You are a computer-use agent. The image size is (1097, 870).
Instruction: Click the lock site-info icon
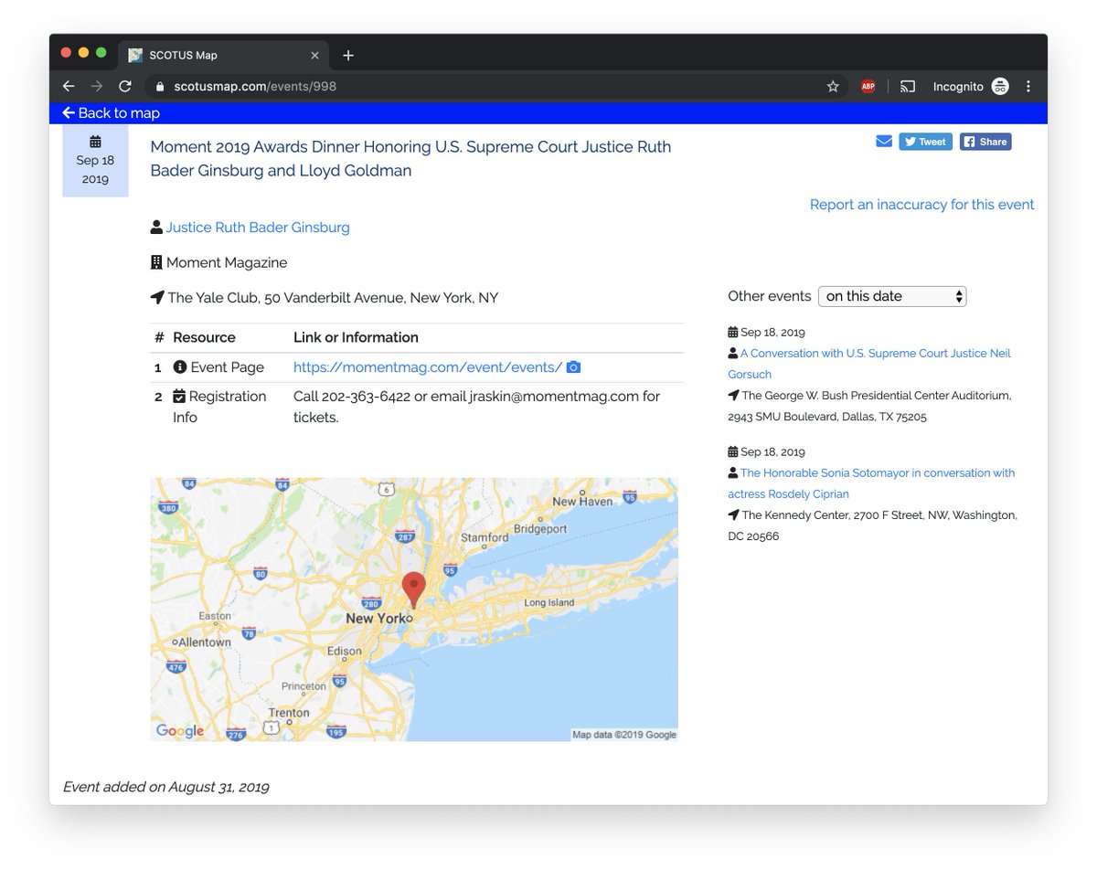tap(159, 86)
